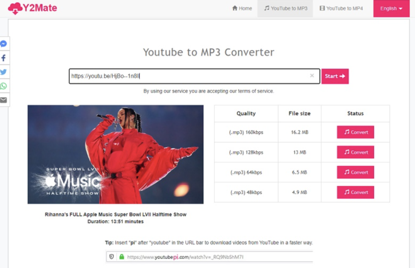
Task: Click the Quality column header
Action: pyautogui.click(x=246, y=113)
